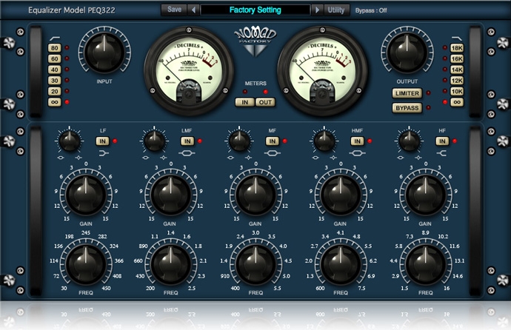Click the LF shelf shape icon
This screenshot has width=511, height=330.
103,152
